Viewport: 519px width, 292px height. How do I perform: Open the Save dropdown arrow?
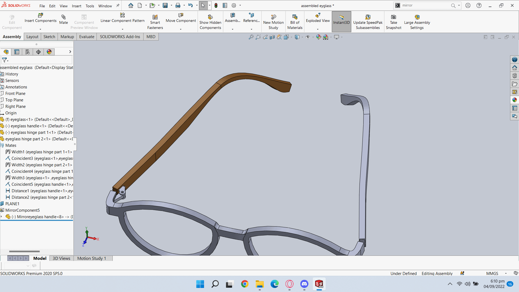(x=171, y=5)
